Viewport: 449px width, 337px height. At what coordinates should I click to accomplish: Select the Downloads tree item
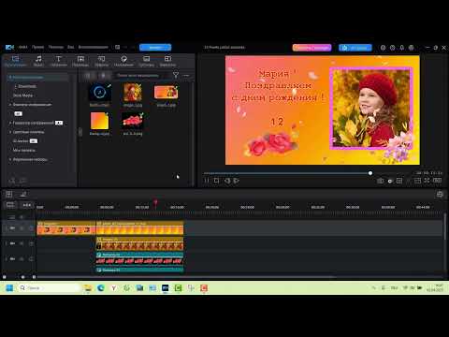[x=27, y=86]
